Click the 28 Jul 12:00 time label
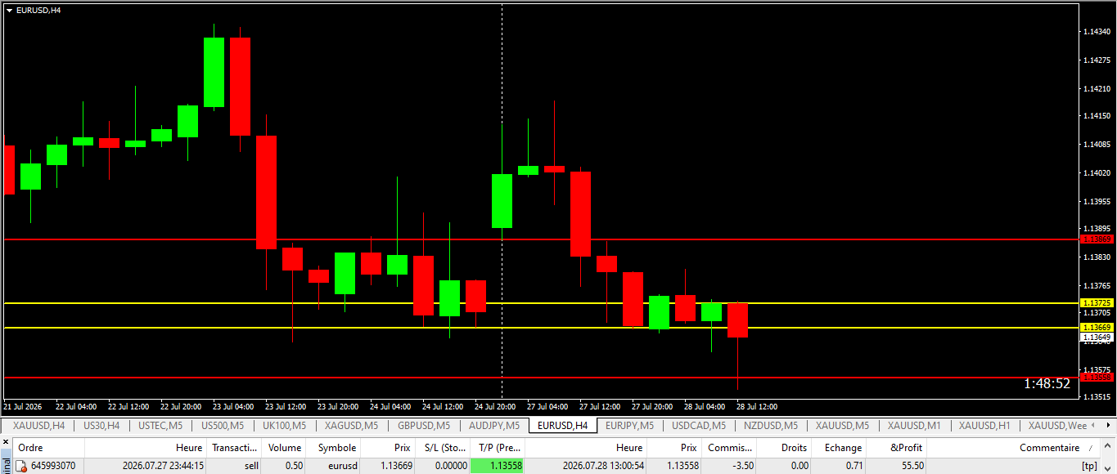Screen dimensions: 1117x474 757,406
